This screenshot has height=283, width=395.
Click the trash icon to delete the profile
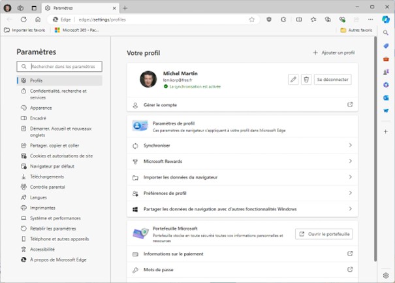(306, 79)
